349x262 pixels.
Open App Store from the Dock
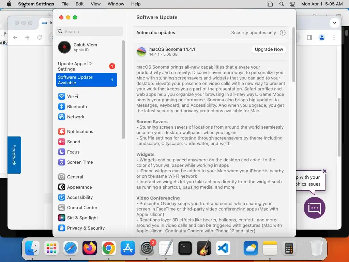coord(128,248)
